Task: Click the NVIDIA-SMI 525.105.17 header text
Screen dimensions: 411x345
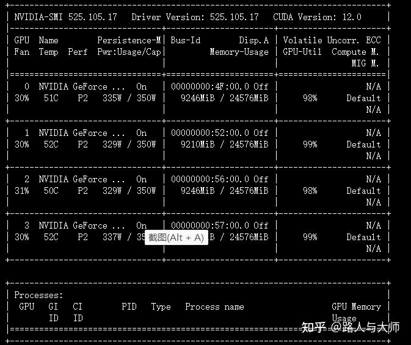Action: click(x=65, y=17)
